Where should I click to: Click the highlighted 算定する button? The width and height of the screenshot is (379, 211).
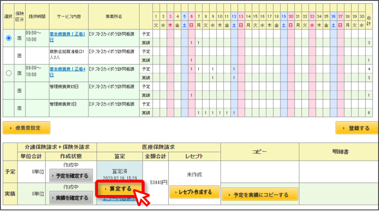(119, 189)
